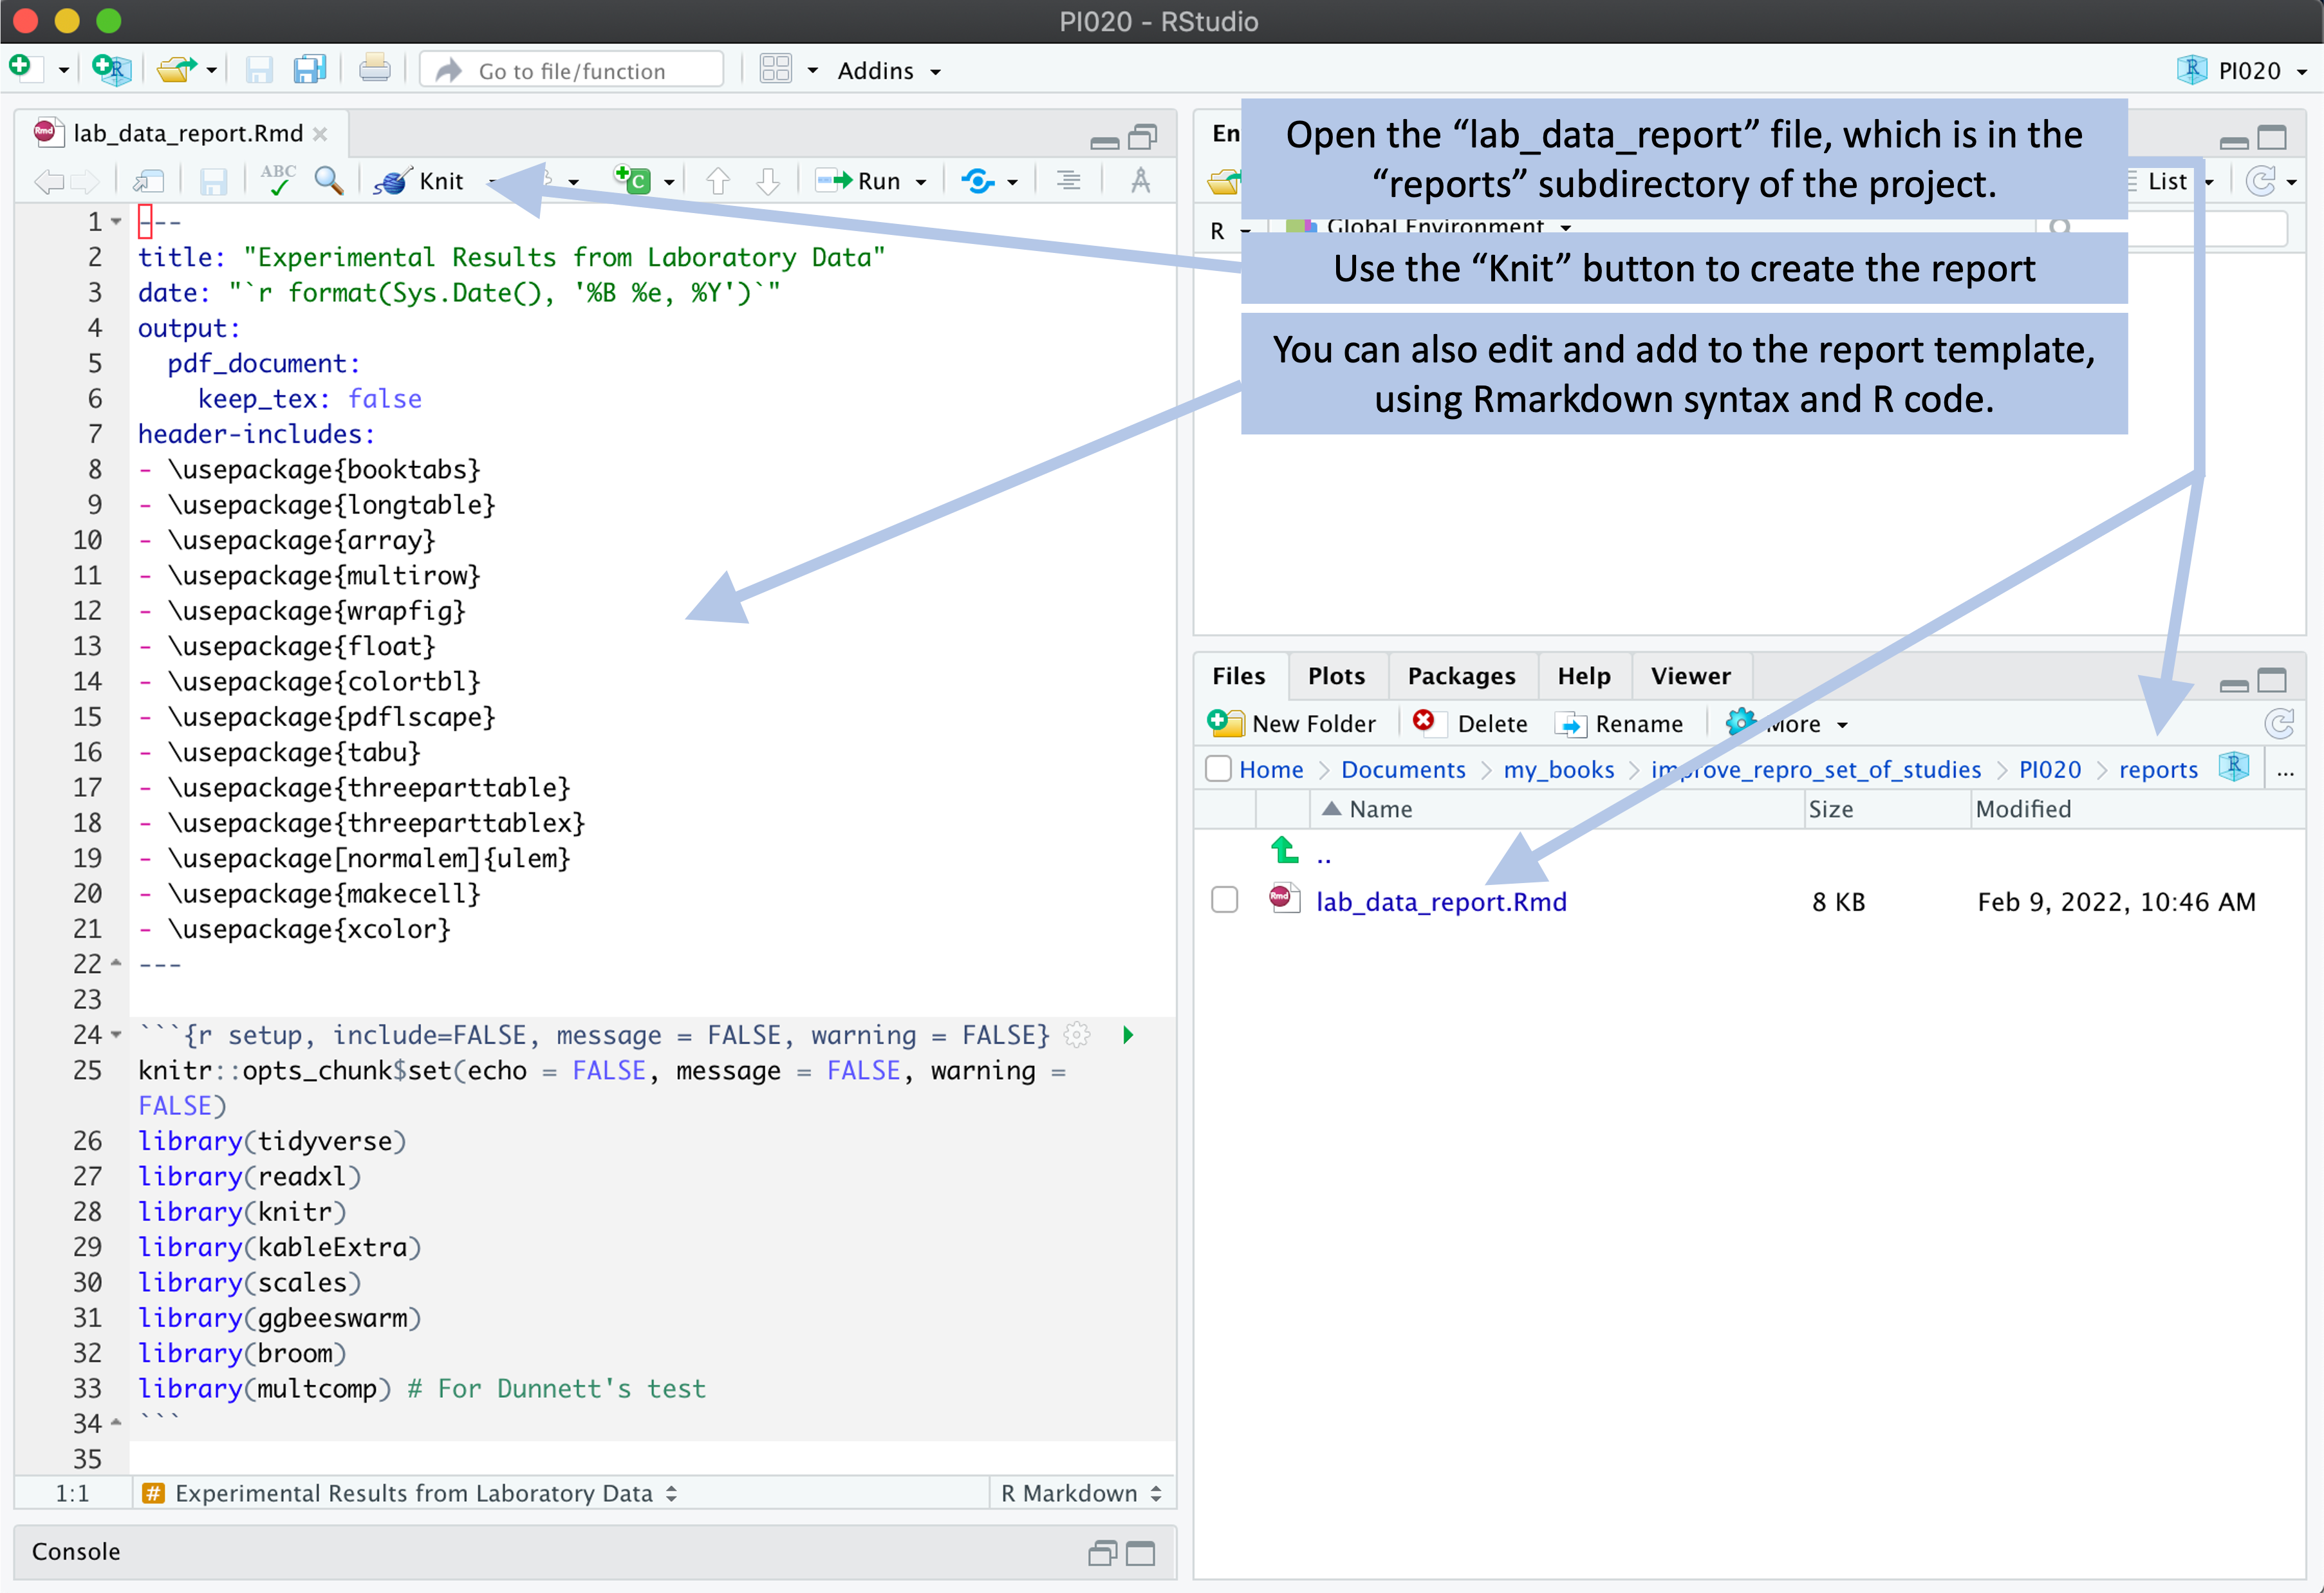Image resolution: width=2324 pixels, height=1593 pixels.
Task: Navigate to Documents in breadcrumb
Action: point(1403,769)
